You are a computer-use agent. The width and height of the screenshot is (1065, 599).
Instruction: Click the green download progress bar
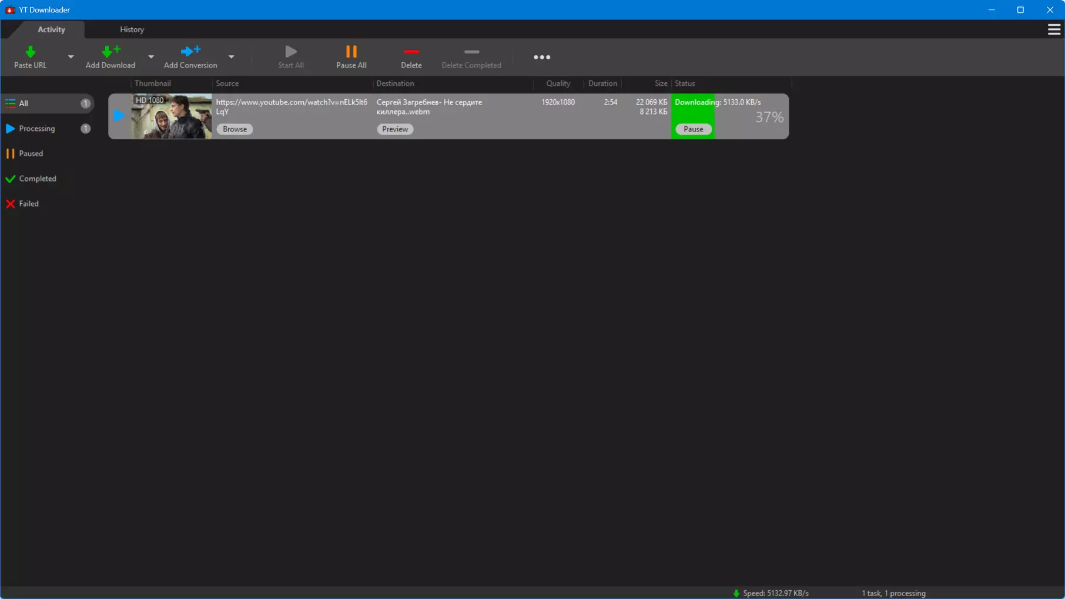point(693,116)
